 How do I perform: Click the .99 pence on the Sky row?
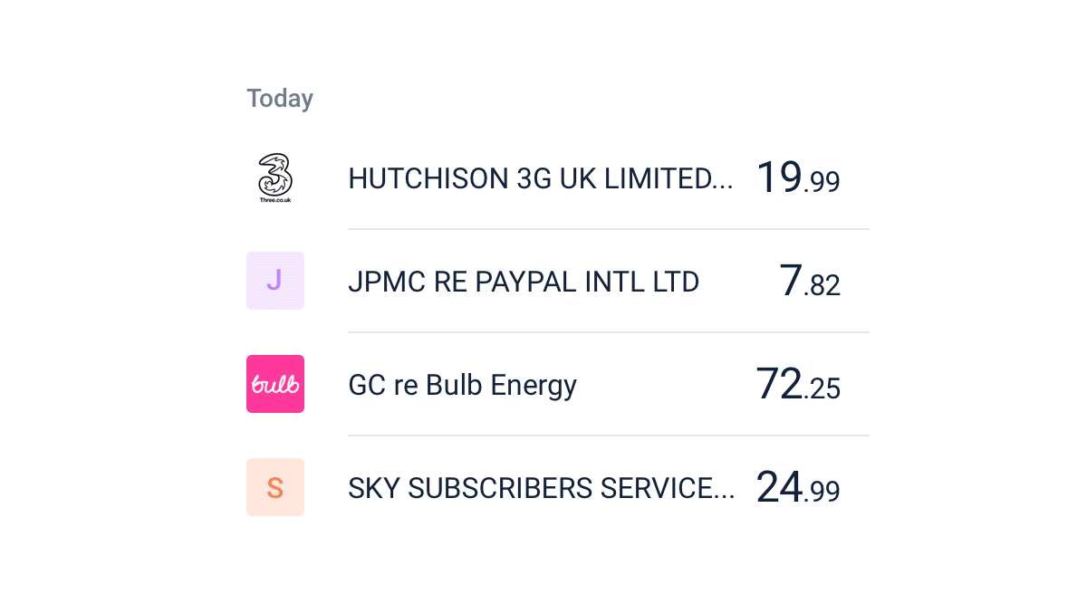[x=822, y=493]
